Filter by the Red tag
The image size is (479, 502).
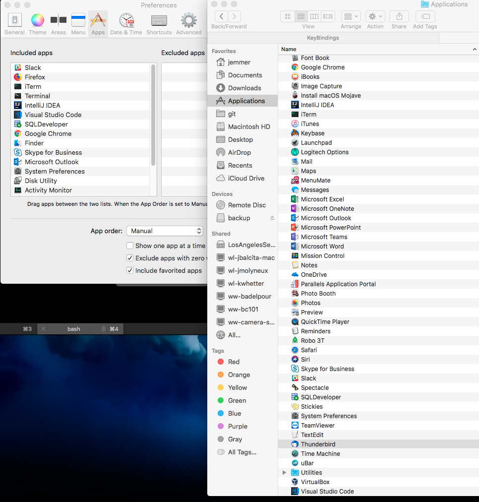click(242, 362)
